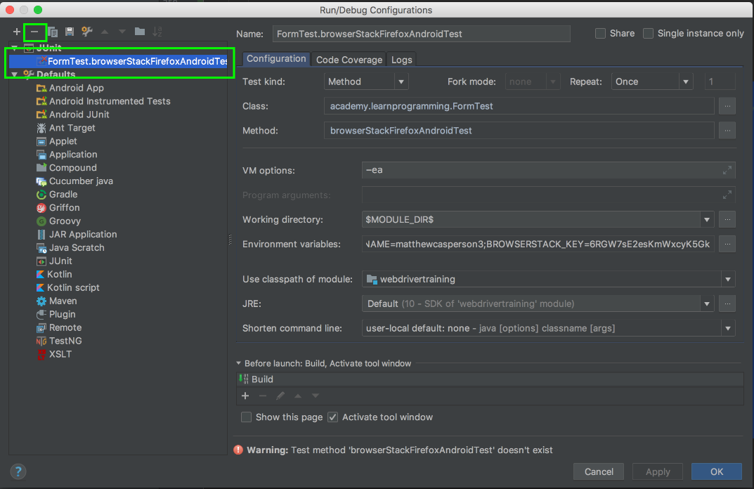Toggle Single instance only checkbox

(648, 34)
